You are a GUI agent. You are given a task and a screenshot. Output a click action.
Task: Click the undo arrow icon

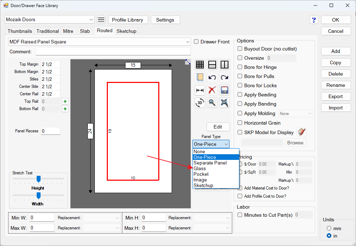tap(212, 77)
